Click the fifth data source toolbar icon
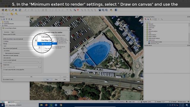Image resolution: width=190 pixels, height=107 pixels. (16, 10)
